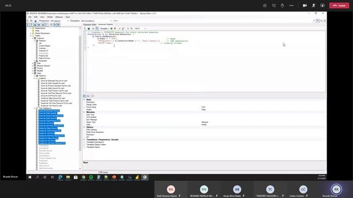Select the Measure Selection table

[x=44, y=66]
